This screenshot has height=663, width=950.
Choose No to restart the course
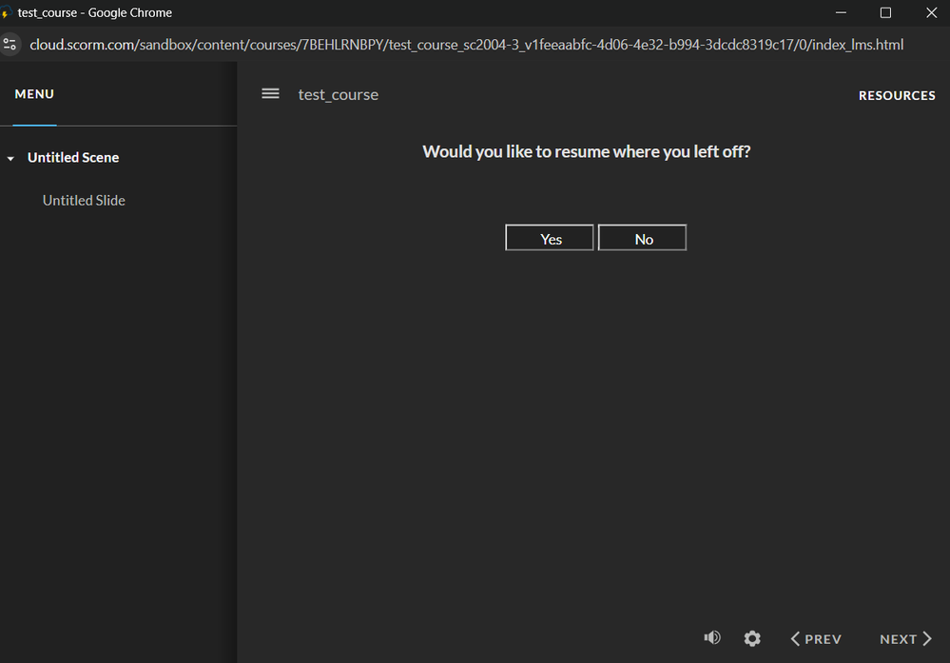(642, 238)
